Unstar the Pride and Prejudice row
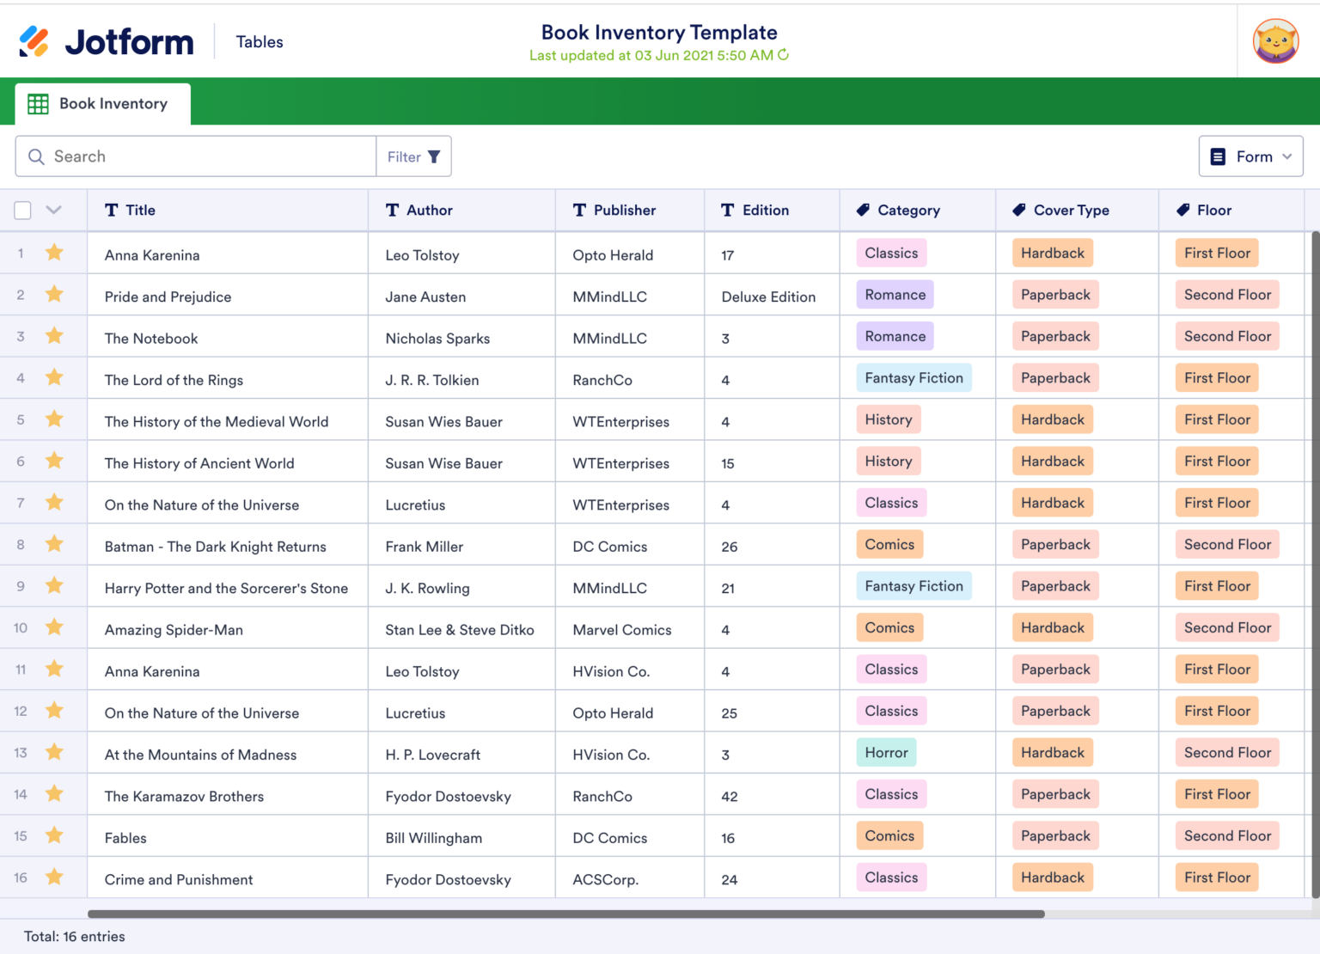Viewport: 1320px width, 954px height. [x=54, y=295]
